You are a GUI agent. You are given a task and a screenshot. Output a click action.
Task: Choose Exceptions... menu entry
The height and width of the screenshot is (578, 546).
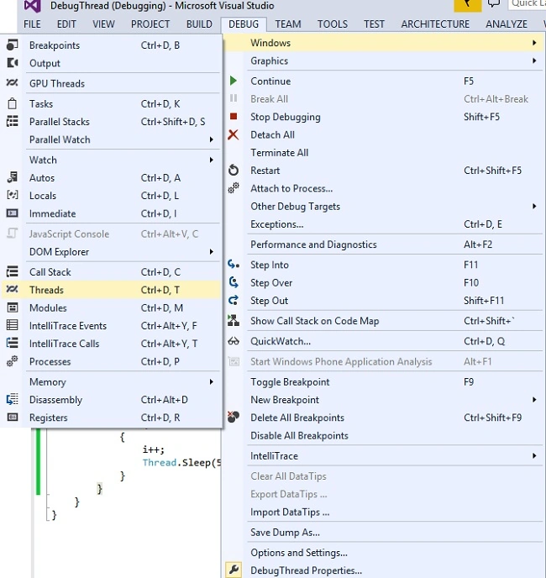click(x=383, y=223)
